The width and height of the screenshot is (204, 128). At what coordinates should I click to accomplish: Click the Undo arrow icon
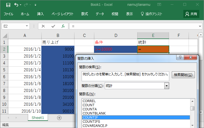pyautogui.click(x=16, y=5)
